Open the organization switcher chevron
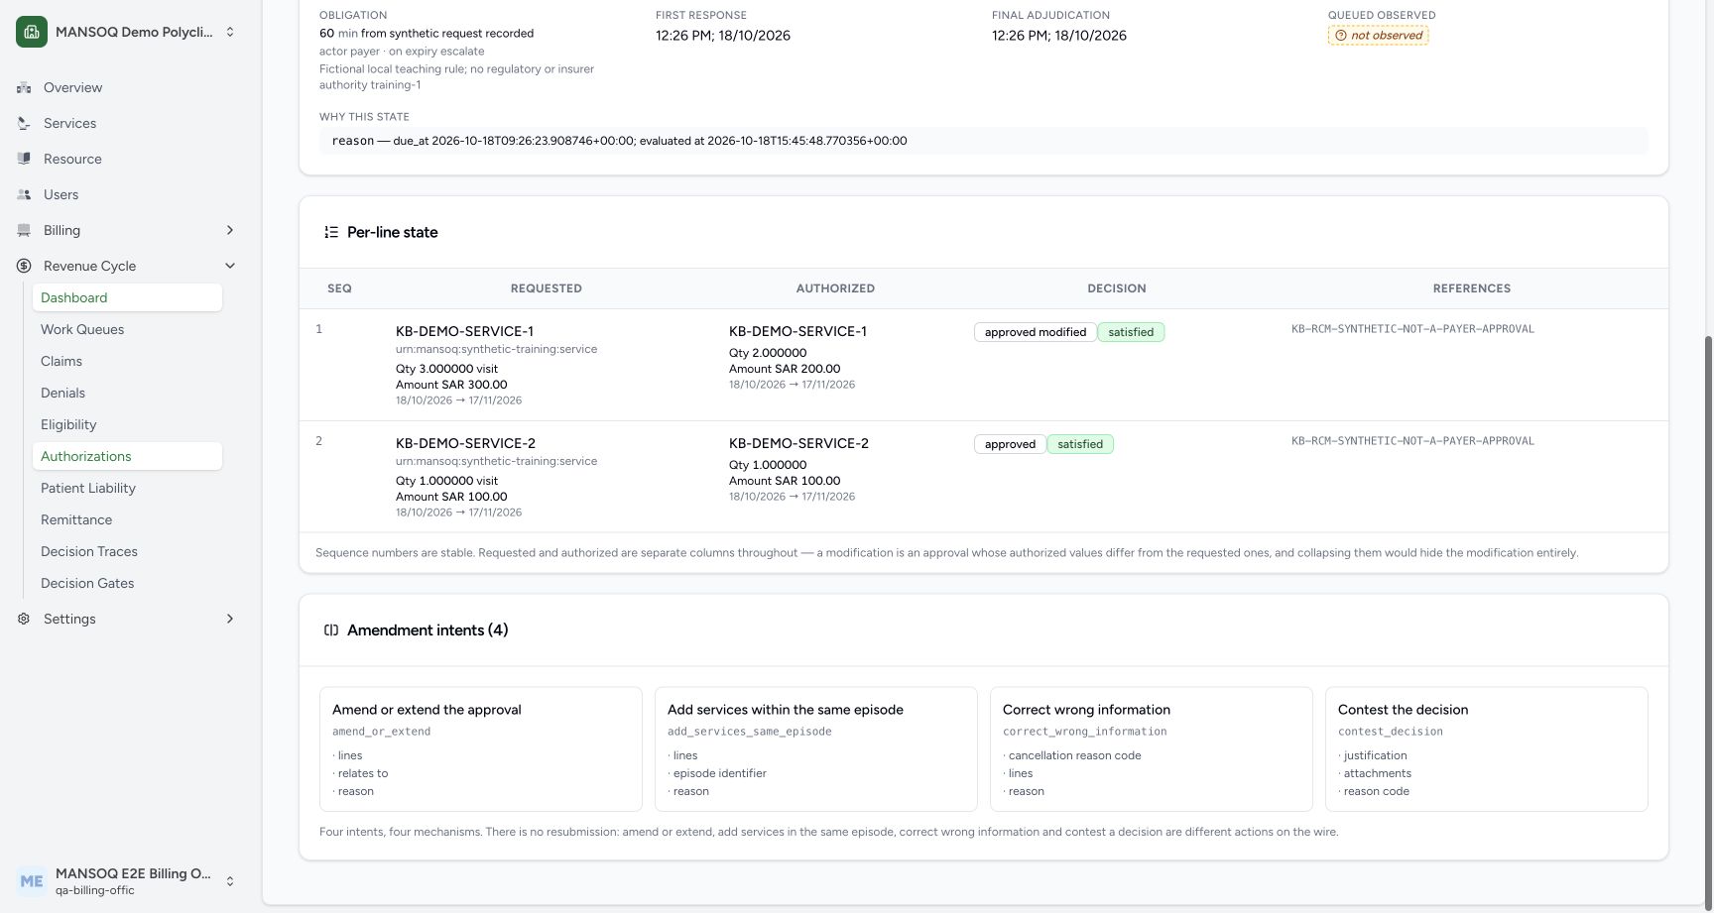Image resolution: width=1714 pixels, height=913 pixels. (x=230, y=32)
